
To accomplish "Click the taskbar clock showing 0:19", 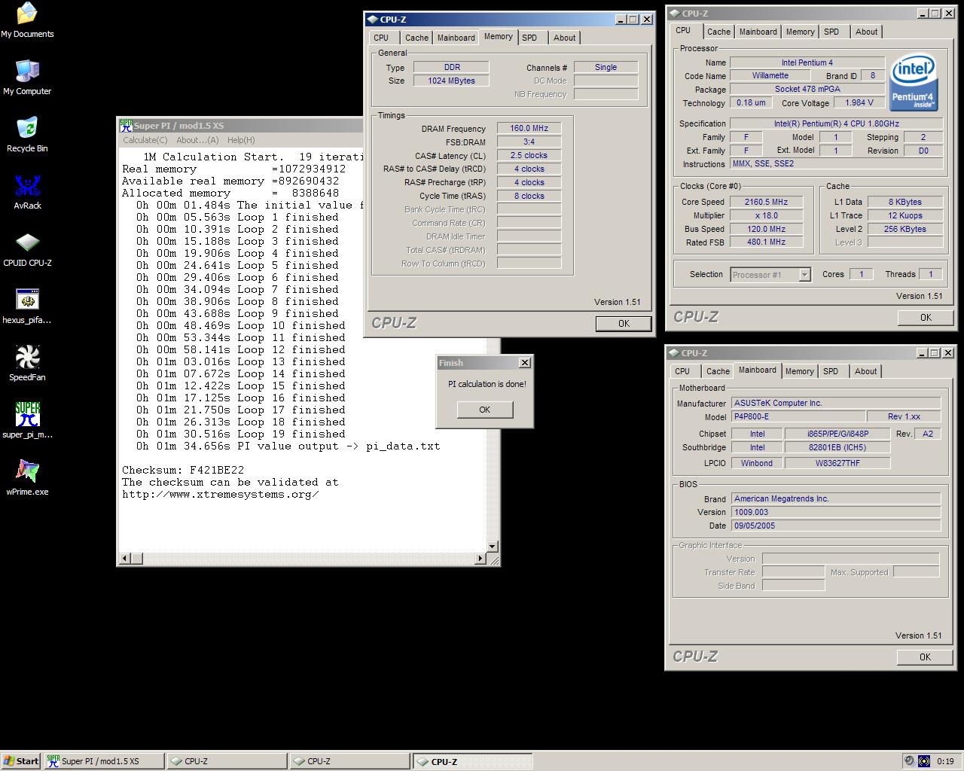I will click(945, 761).
